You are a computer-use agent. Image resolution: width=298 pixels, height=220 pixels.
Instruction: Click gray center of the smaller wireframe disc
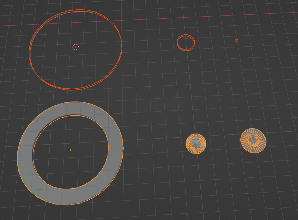point(196,143)
